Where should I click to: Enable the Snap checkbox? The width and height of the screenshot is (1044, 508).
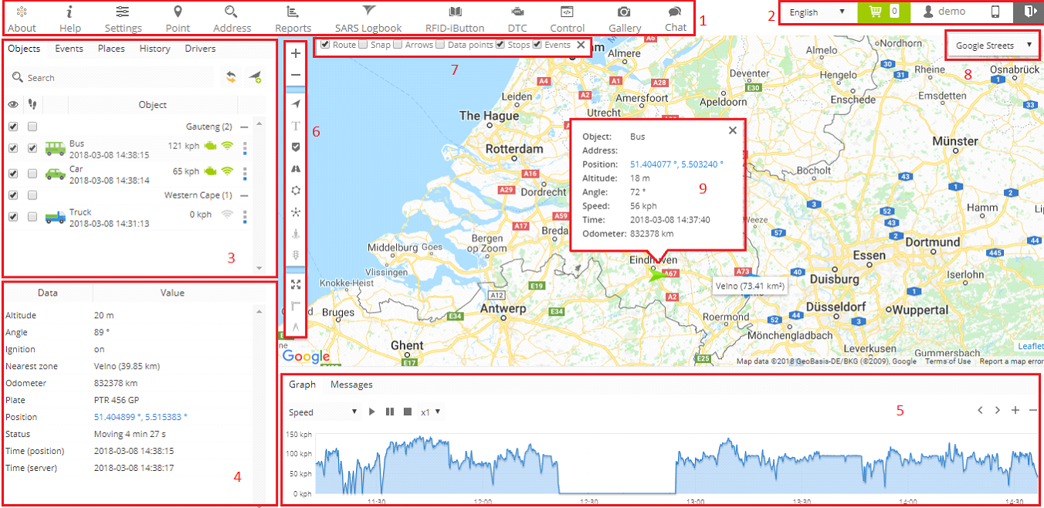pyautogui.click(x=363, y=45)
